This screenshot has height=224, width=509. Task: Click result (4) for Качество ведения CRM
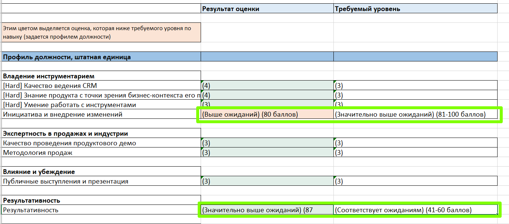click(x=267, y=85)
